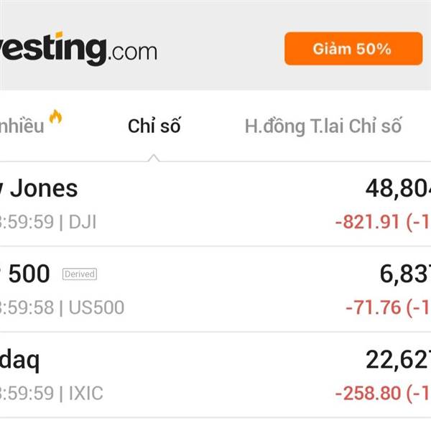Viewport: 431px width, 431px height.
Task: Click the DJI ticker symbol label
Action: coord(83,222)
